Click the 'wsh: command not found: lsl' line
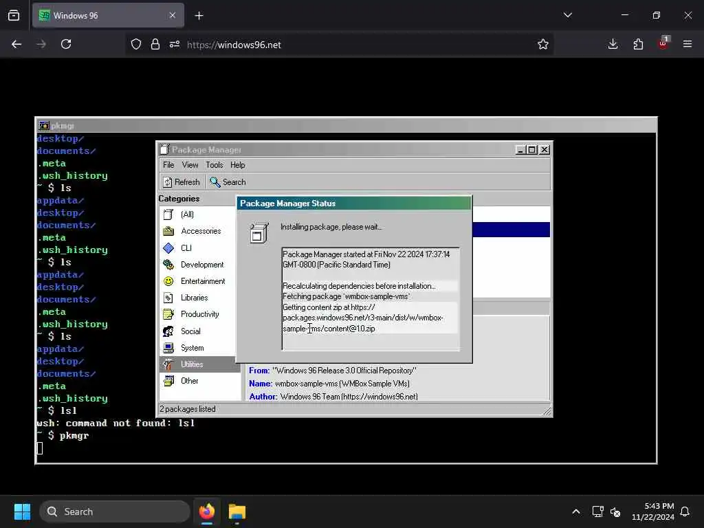The image size is (704, 528). (115, 423)
